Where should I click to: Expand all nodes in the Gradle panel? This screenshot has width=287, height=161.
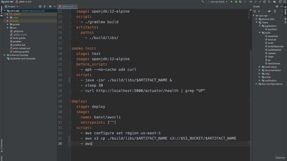[x=275, y=11]
